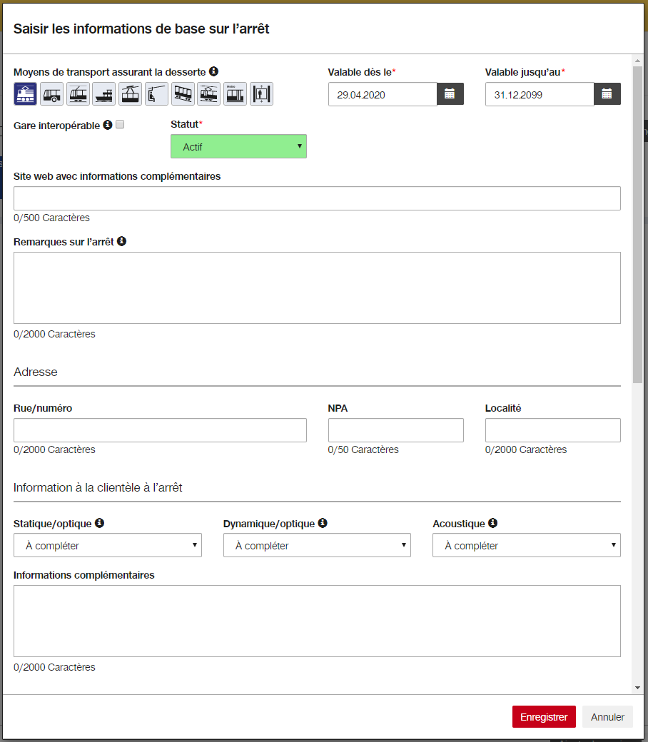Expand the Acoustique dropdown
The height and width of the screenshot is (742, 648).
tap(527, 545)
